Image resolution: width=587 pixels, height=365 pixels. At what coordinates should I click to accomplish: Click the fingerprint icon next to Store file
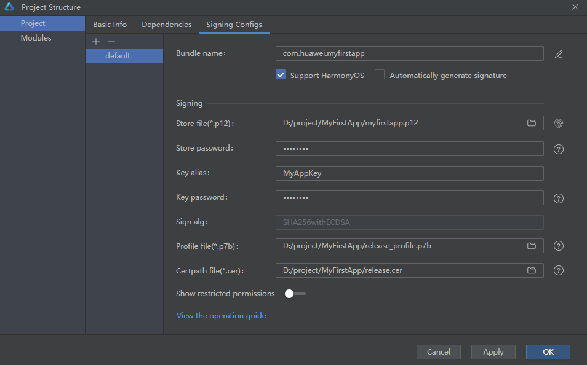559,124
